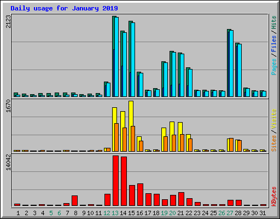280x219 pixels.
Task: Select the red KBytes bar for day 13
Action: [x=115, y=181]
